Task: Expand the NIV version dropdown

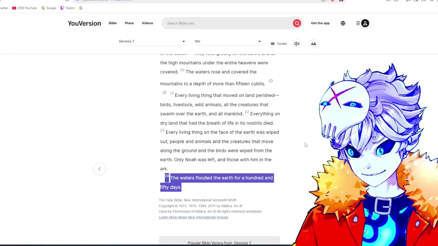Action: 228,41
